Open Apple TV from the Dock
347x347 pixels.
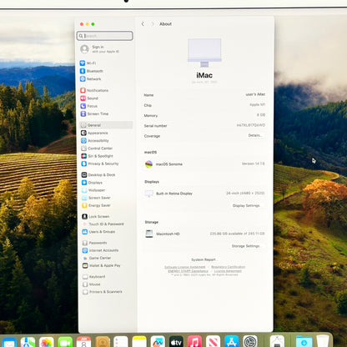pyautogui.click(x=176, y=342)
